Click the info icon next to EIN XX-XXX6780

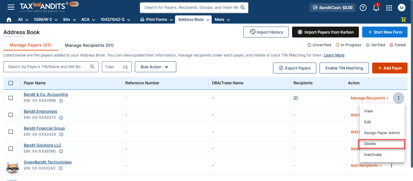(x=61, y=151)
